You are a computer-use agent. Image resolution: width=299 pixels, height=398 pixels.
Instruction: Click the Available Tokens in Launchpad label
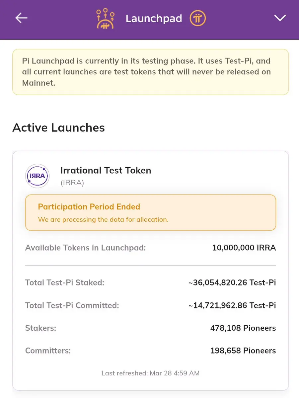pos(85,248)
